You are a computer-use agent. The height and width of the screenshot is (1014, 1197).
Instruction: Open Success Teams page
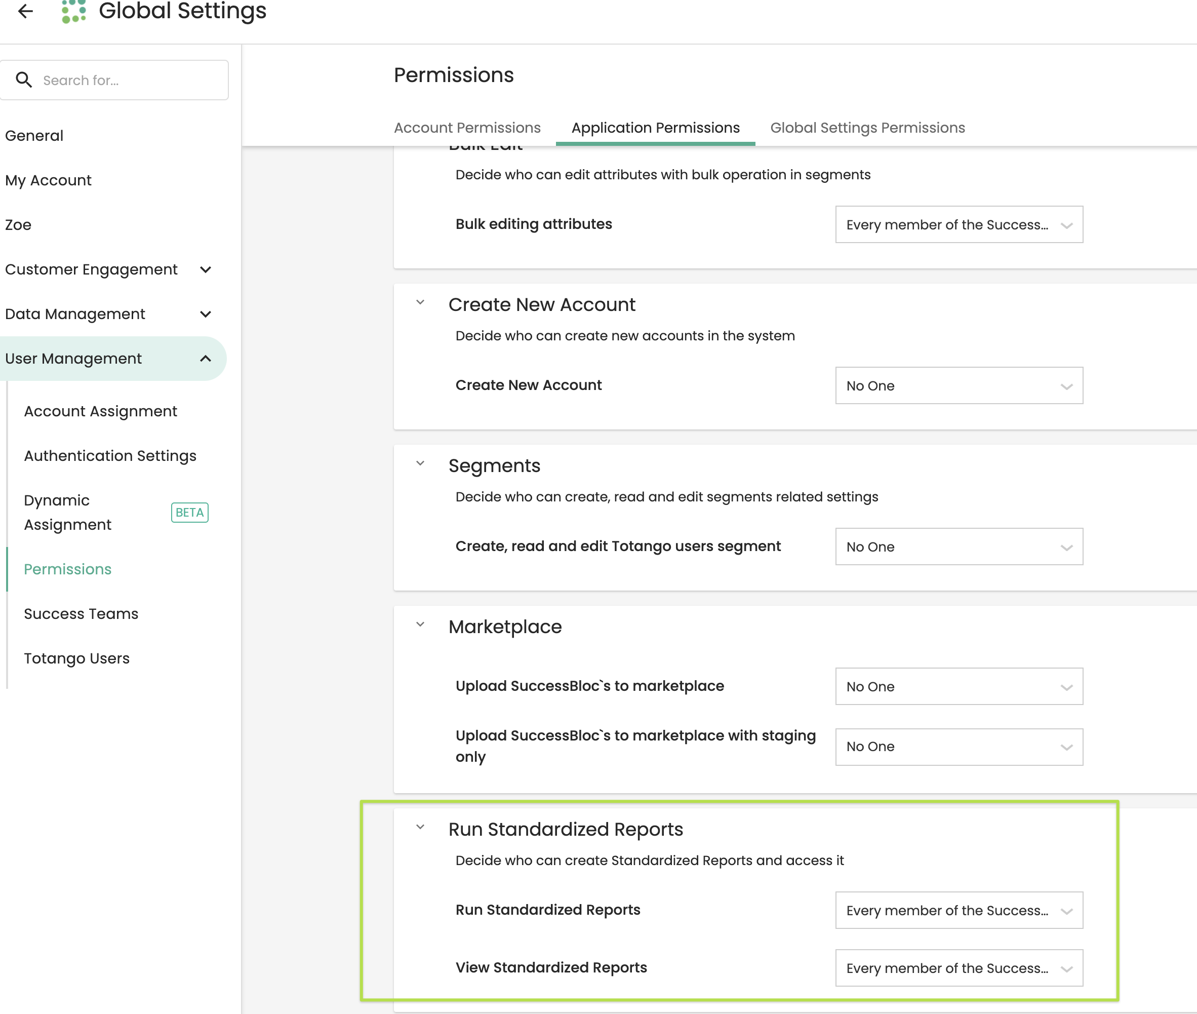point(81,614)
